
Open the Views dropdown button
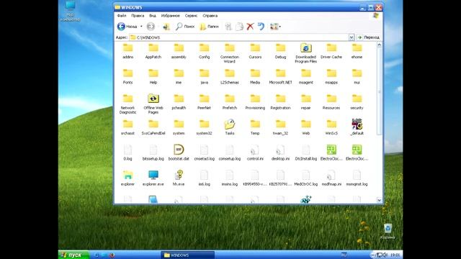pyautogui.click(x=275, y=27)
